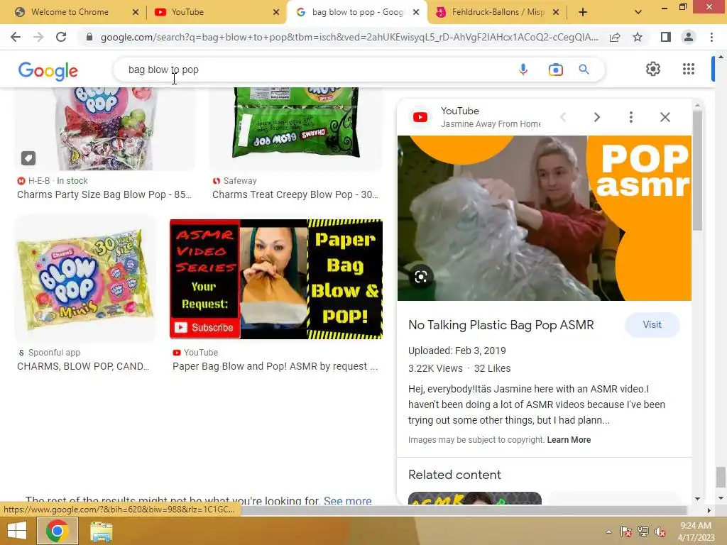
Task: Click YouTube logo in preview header
Action: tap(420, 117)
